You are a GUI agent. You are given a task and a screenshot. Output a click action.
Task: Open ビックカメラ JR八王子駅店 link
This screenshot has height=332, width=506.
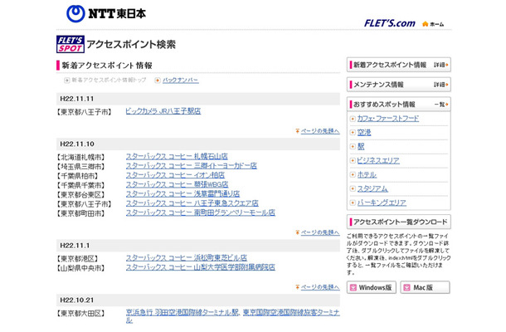click(163, 111)
